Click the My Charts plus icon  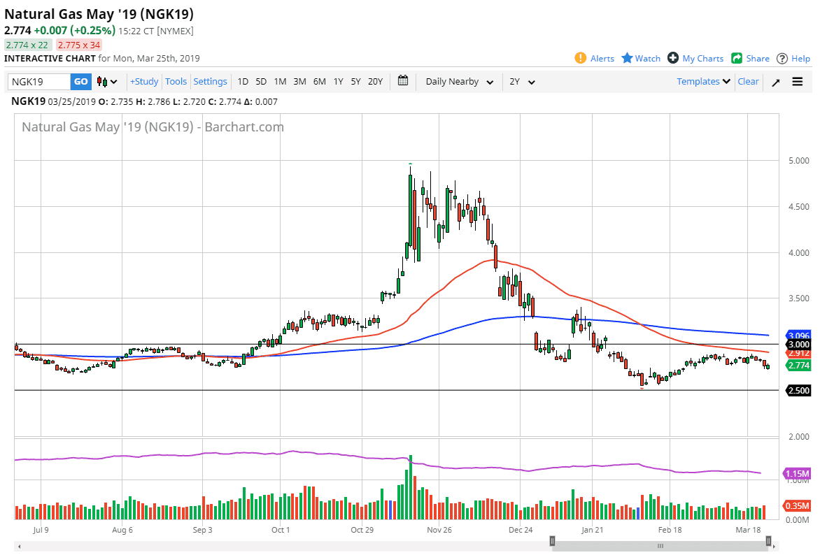[x=673, y=58]
